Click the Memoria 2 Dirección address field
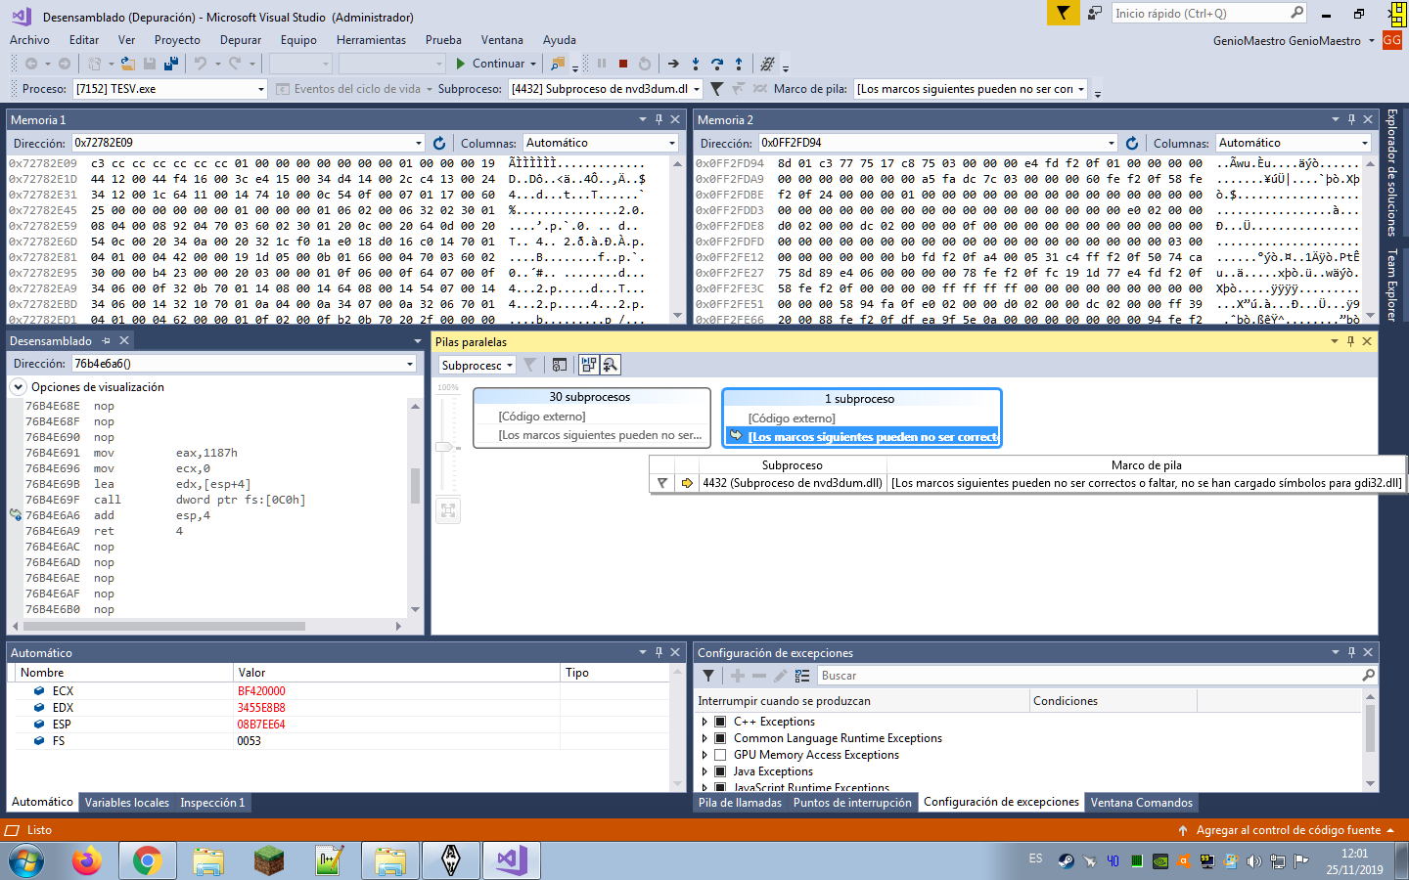The width and height of the screenshot is (1409, 880). [x=937, y=143]
